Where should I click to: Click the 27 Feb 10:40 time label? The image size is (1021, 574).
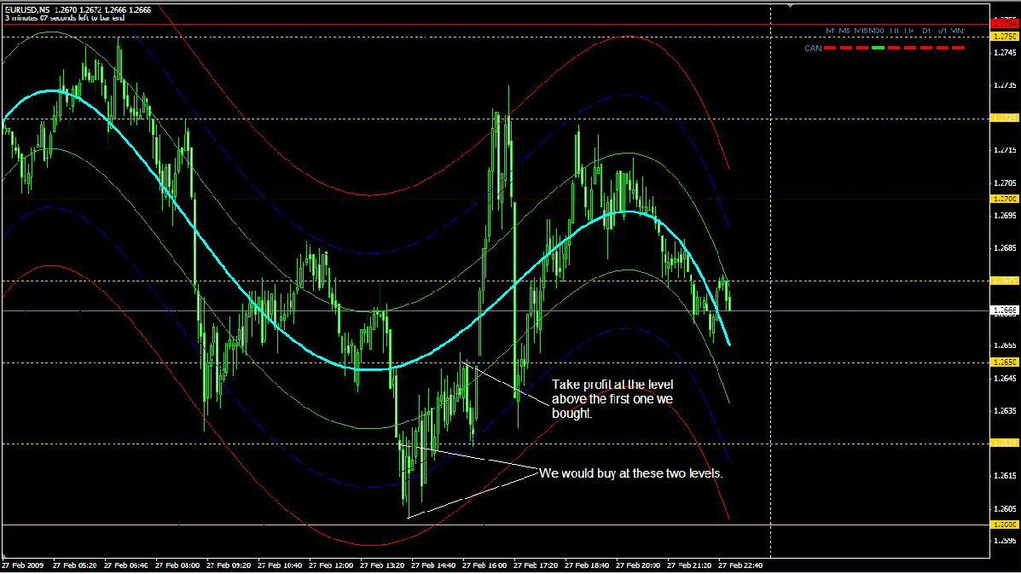[280, 565]
